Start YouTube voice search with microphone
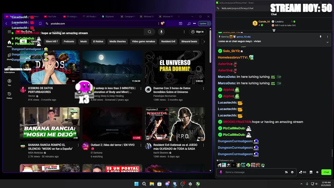The width and height of the screenshot is (334, 188). tap(161, 32)
